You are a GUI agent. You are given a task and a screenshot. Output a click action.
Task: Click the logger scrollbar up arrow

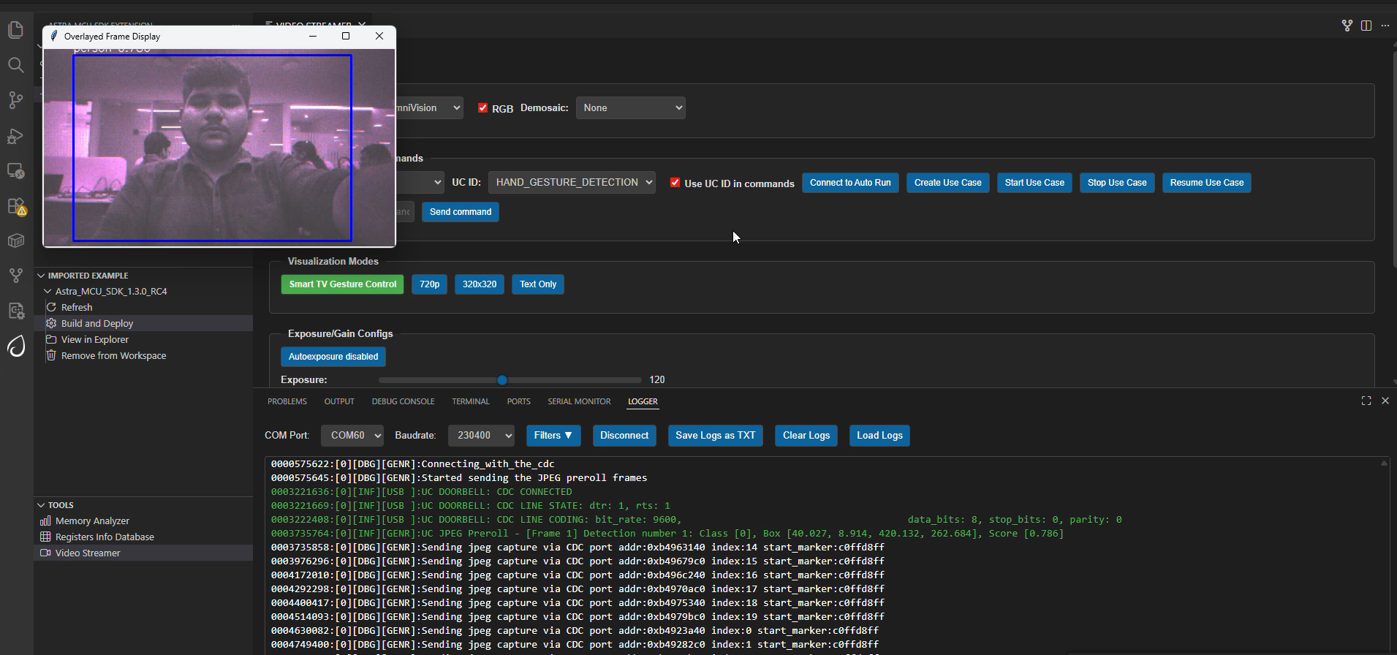click(1384, 463)
